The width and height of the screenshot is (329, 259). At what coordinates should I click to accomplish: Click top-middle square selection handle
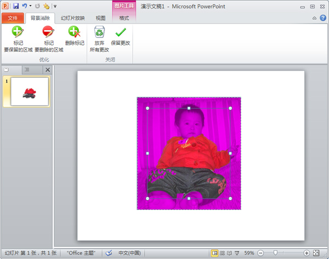click(189, 108)
